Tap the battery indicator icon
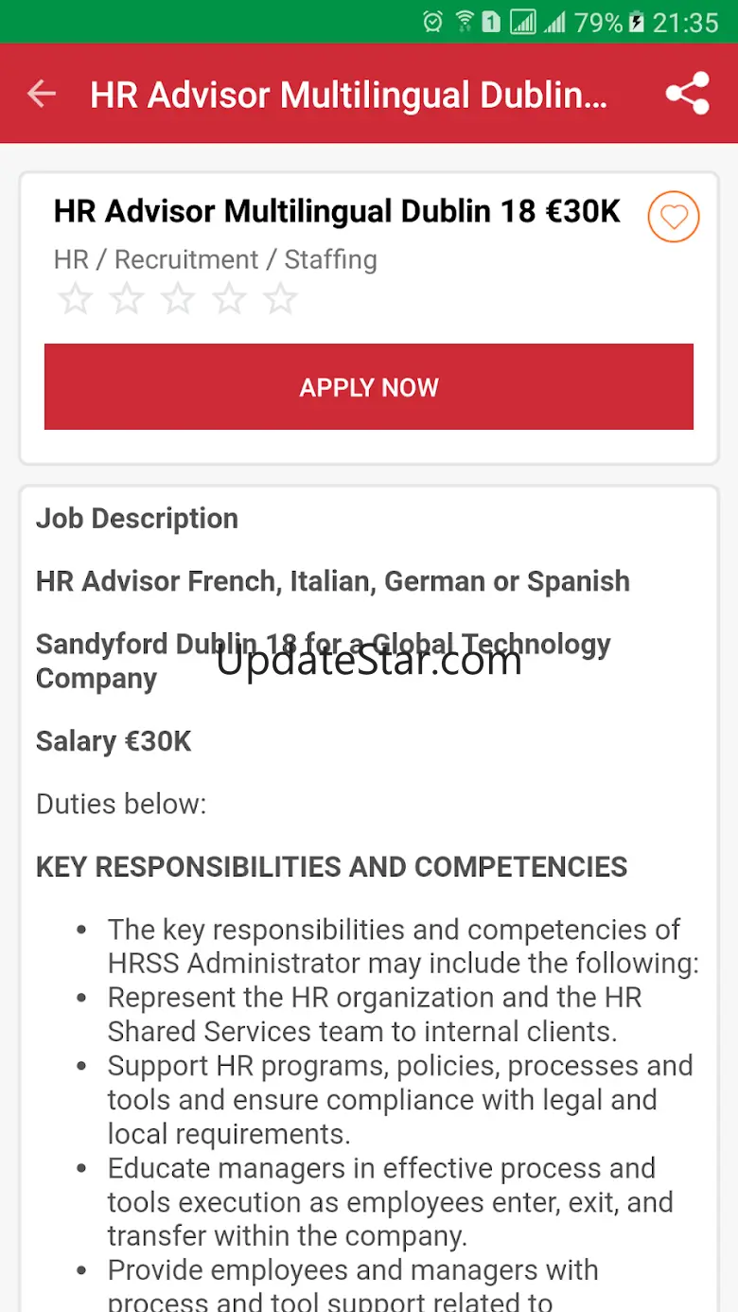This screenshot has height=1312, width=738. click(x=637, y=22)
